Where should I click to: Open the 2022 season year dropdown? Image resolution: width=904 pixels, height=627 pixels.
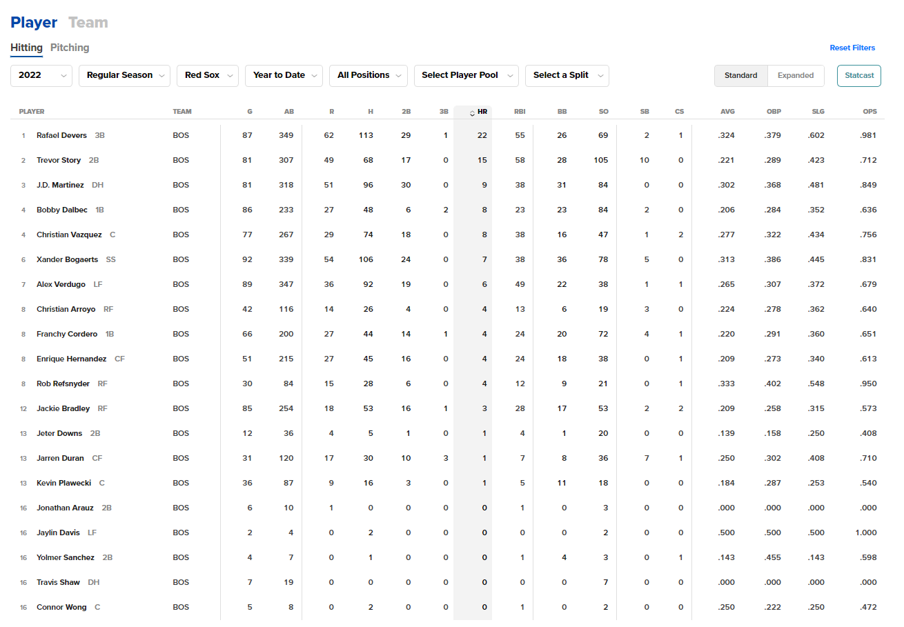(41, 75)
